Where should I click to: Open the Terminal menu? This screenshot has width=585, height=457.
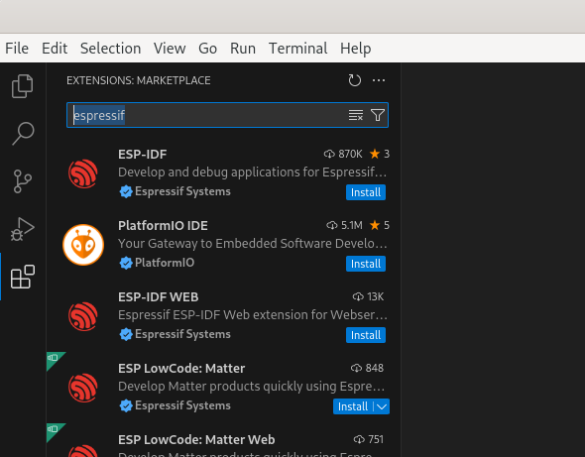[297, 49]
